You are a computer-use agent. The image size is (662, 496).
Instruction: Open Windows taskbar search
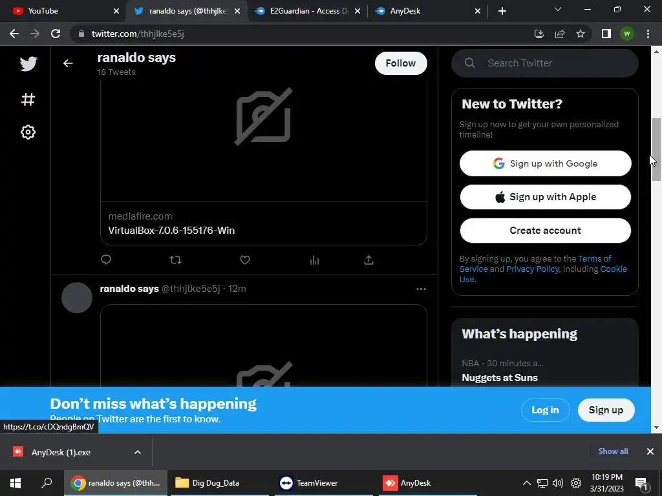47,483
